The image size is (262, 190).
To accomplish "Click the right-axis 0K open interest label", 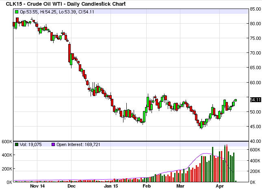I will point(253,182).
